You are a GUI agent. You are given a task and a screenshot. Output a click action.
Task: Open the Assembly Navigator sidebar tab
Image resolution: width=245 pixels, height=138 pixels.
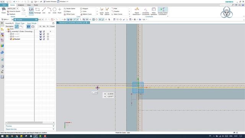pos(2,29)
